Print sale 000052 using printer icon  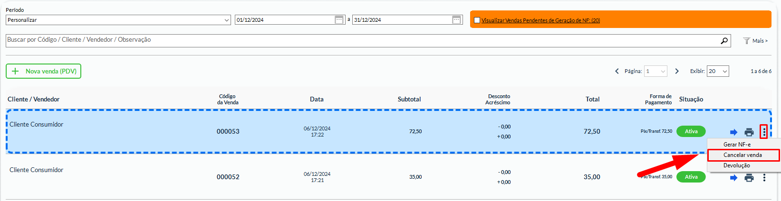(x=749, y=178)
